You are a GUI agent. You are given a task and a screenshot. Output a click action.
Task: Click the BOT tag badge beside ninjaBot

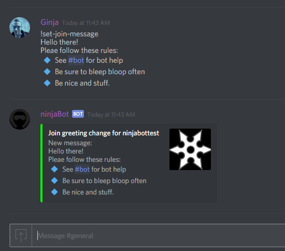pos(78,114)
